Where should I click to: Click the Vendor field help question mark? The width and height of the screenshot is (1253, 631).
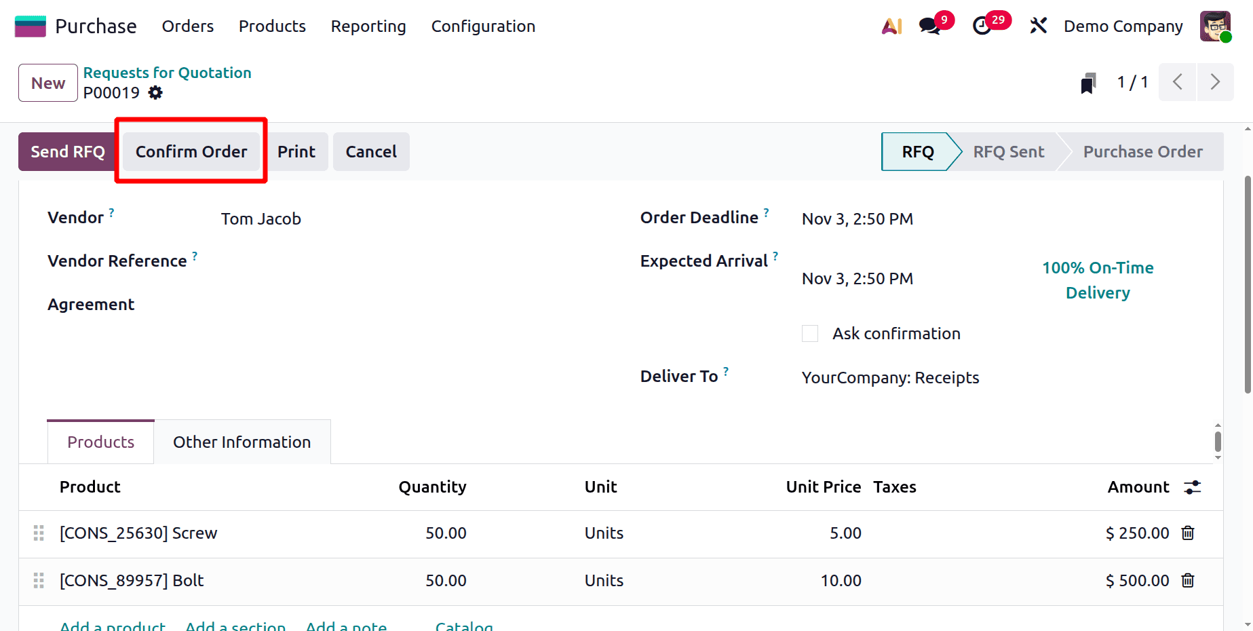point(112,211)
